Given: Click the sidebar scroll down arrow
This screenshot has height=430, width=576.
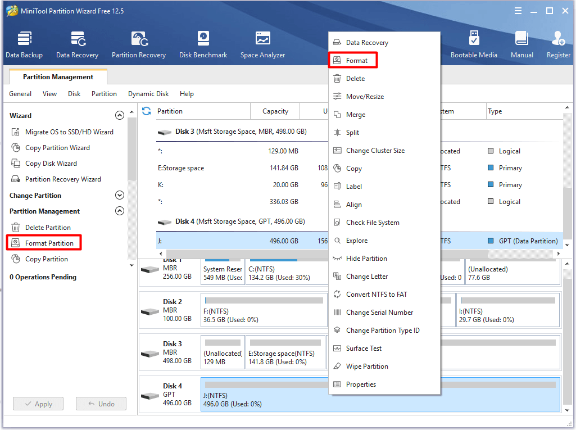Looking at the screenshot, I should [131, 265].
